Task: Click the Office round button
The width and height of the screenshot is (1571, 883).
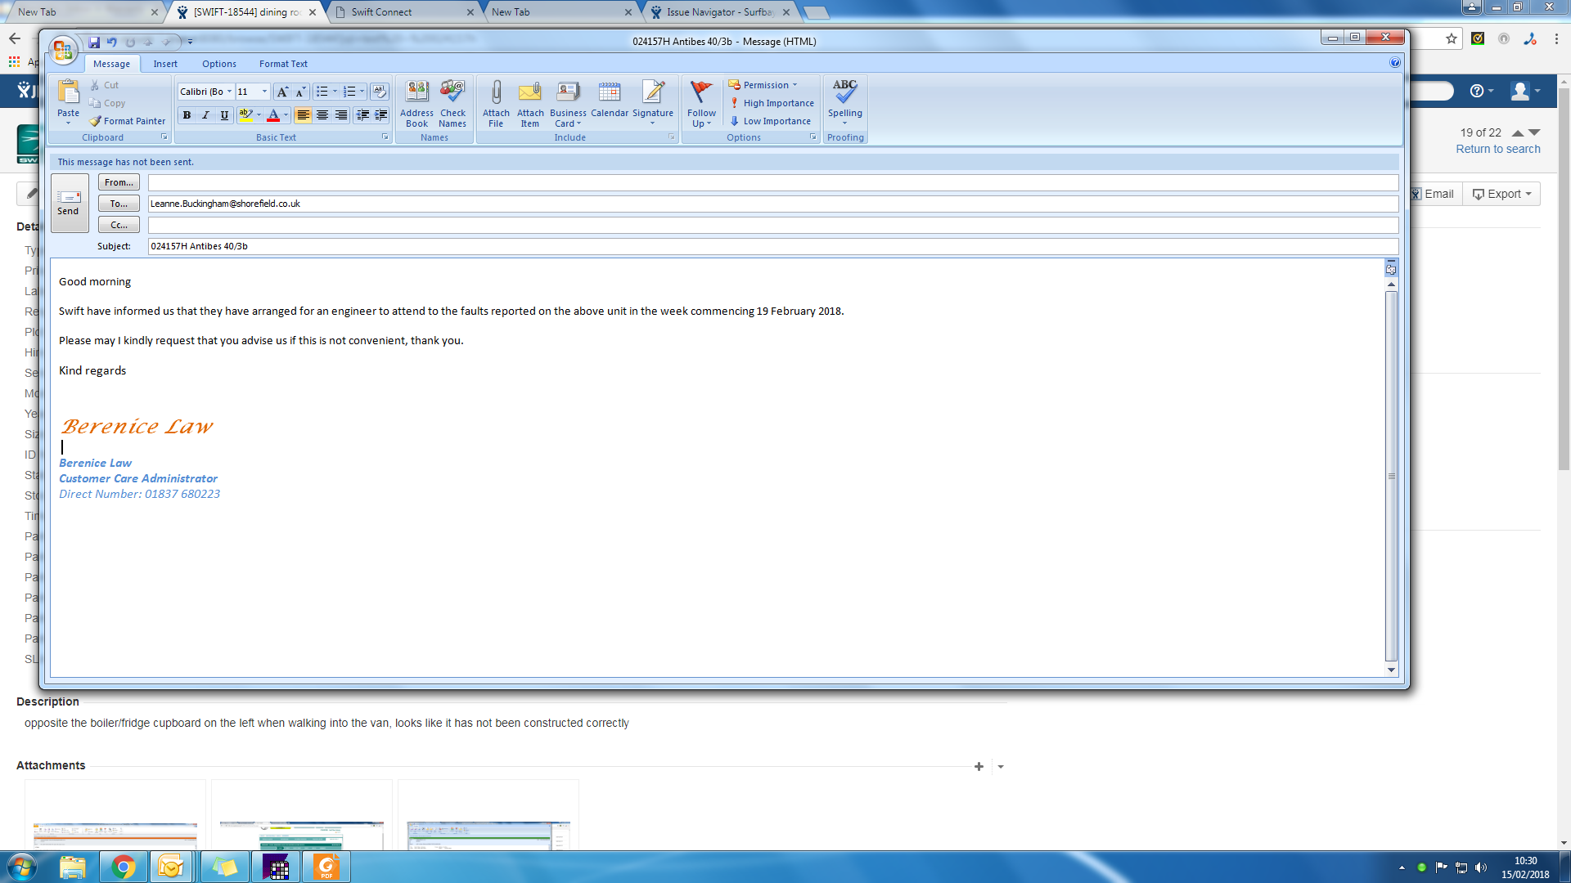Action: pyautogui.click(x=63, y=50)
